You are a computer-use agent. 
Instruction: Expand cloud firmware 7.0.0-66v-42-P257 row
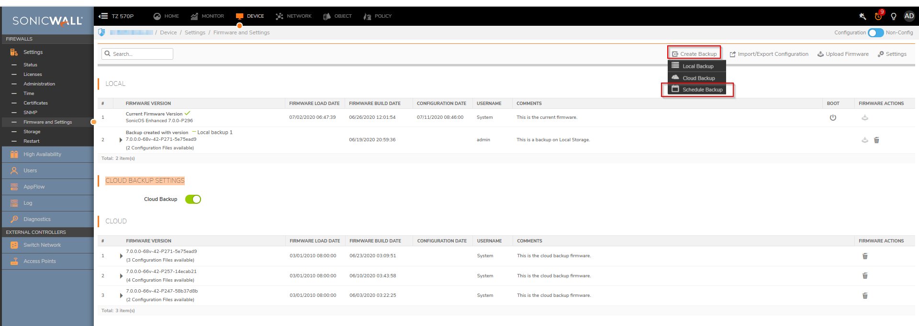pyautogui.click(x=121, y=276)
